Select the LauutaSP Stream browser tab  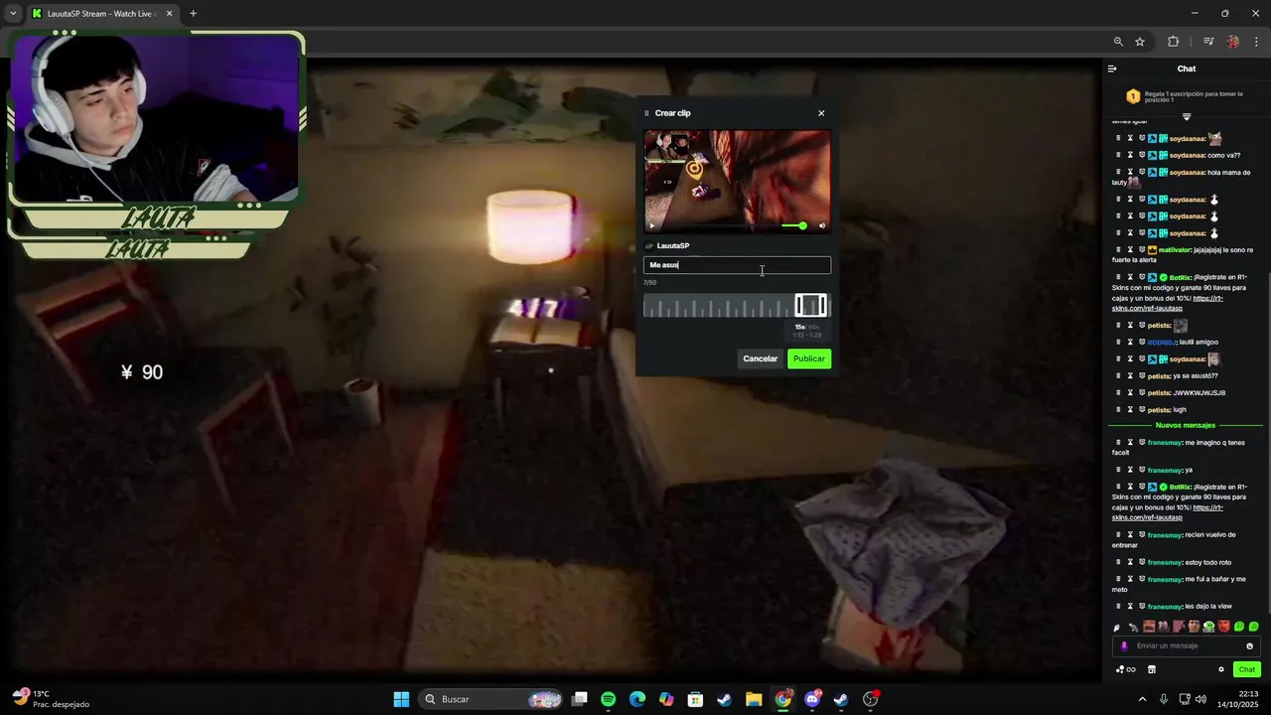pos(101,14)
